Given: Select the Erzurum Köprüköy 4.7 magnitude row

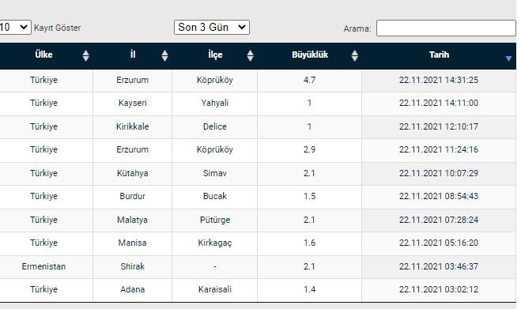Looking at the screenshot, I should (x=258, y=81).
